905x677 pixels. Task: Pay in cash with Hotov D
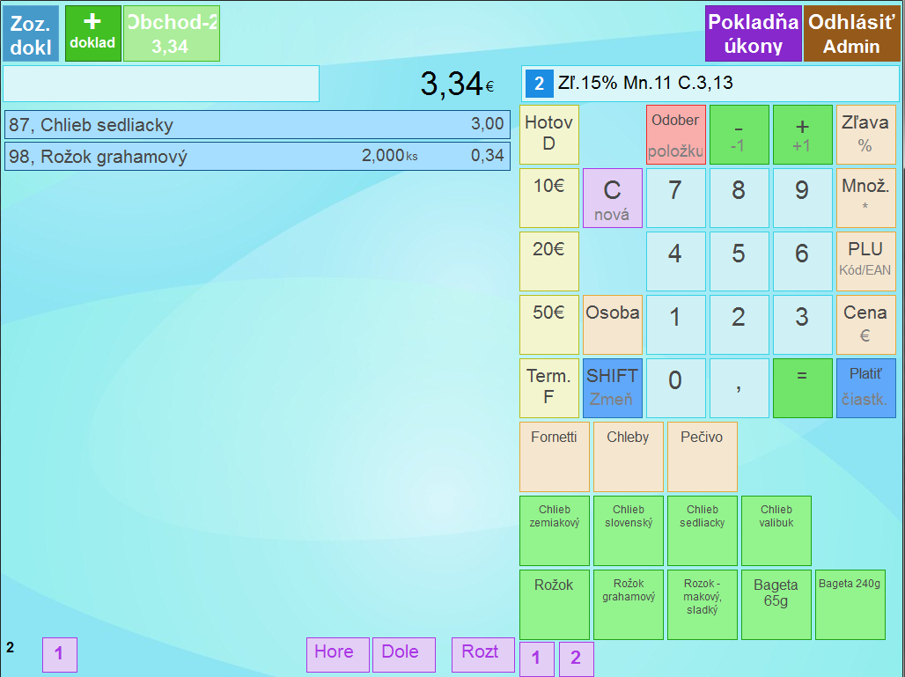click(548, 135)
